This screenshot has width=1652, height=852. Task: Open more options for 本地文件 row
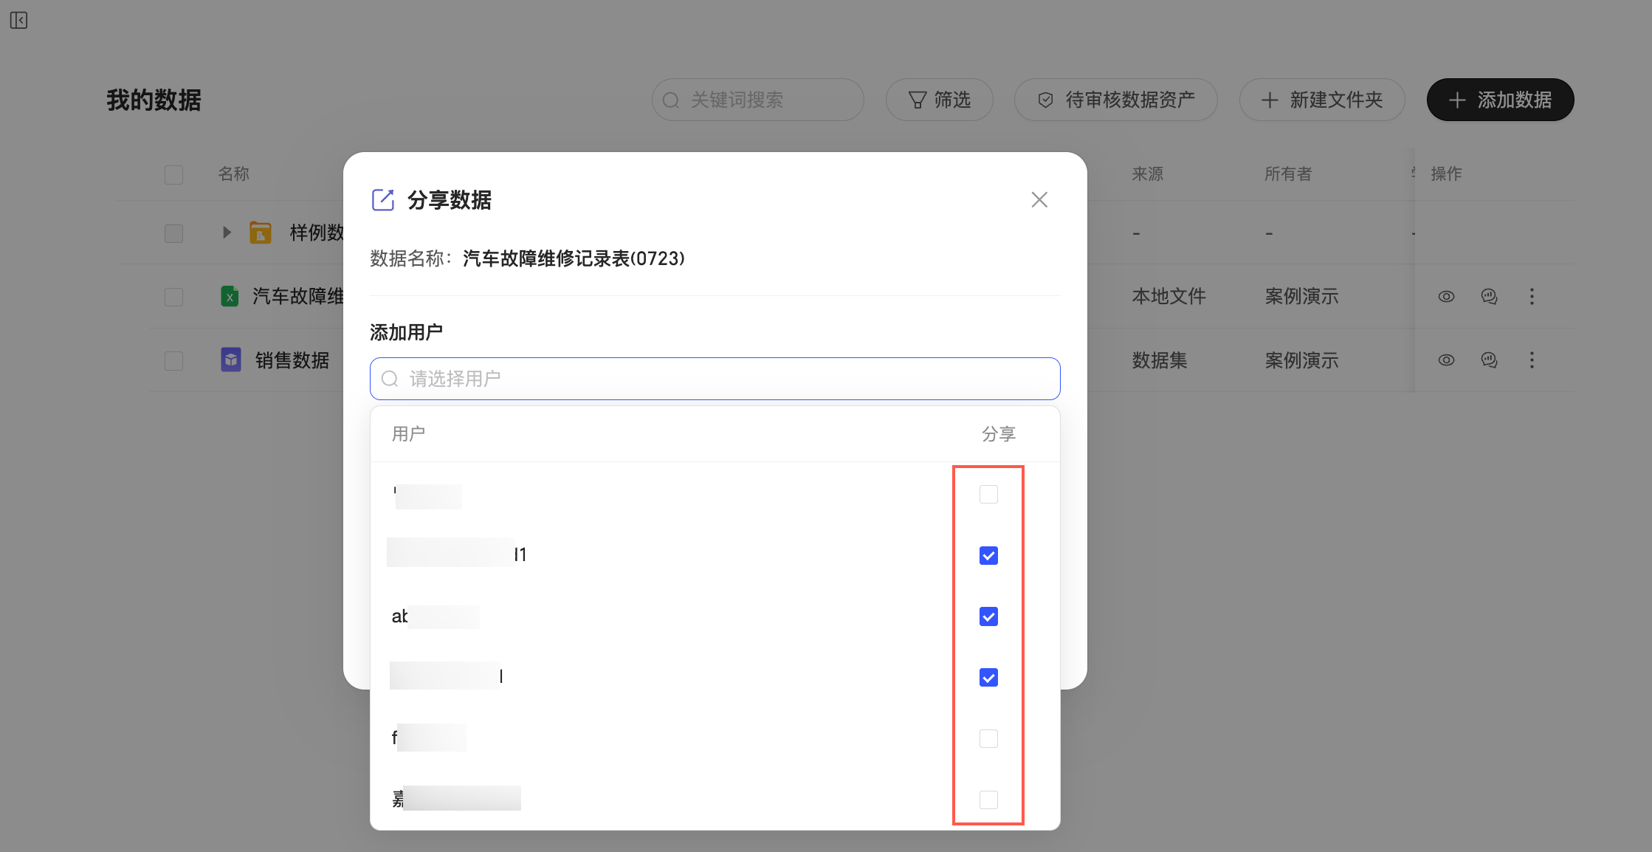pos(1532,296)
